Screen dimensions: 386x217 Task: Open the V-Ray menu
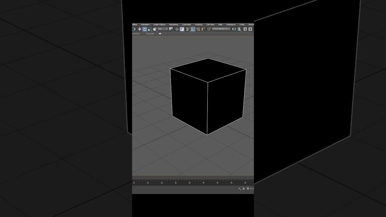242,25
